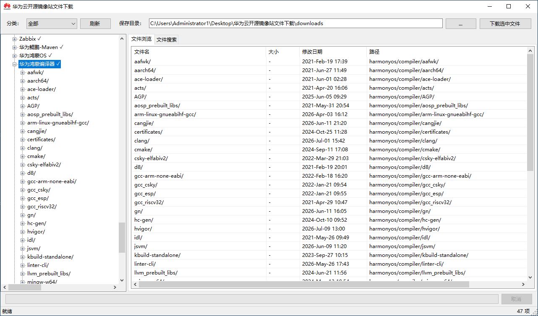Select the acts/ row in file list

click(x=329, y=88)
